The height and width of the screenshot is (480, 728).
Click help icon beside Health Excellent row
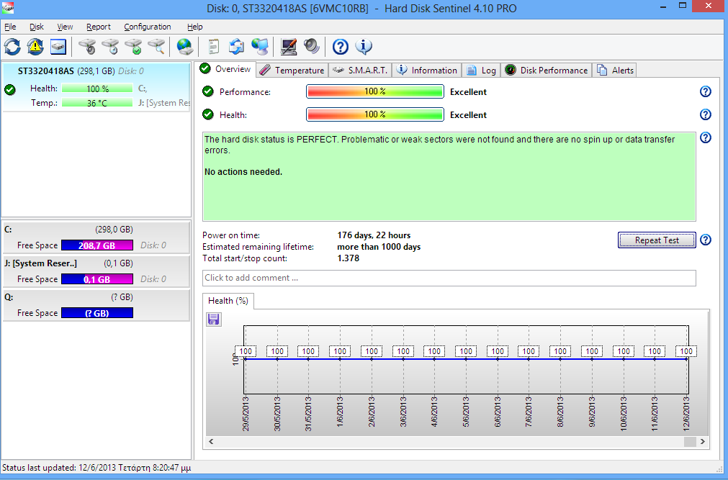705,114
